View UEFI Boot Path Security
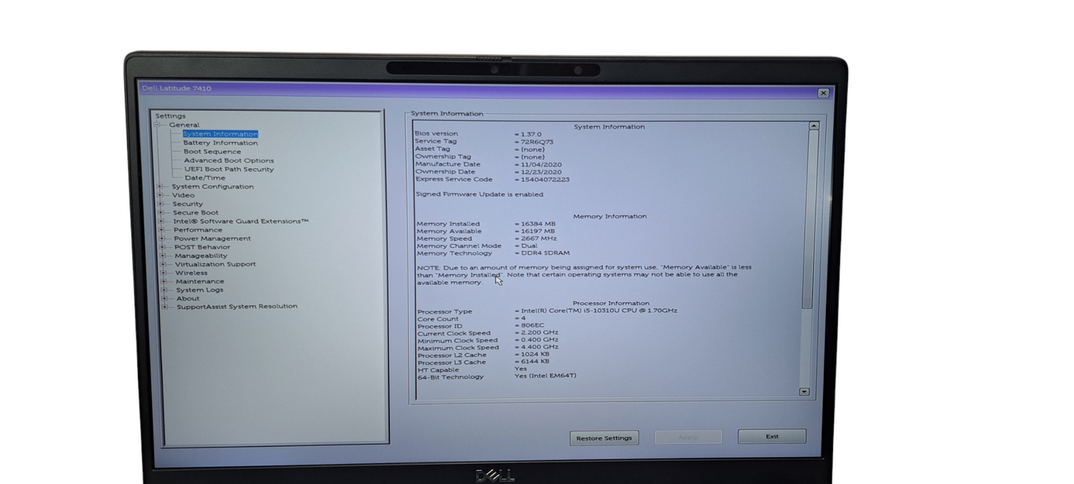This screenshot has width=1074, height=484. (228, 169)
